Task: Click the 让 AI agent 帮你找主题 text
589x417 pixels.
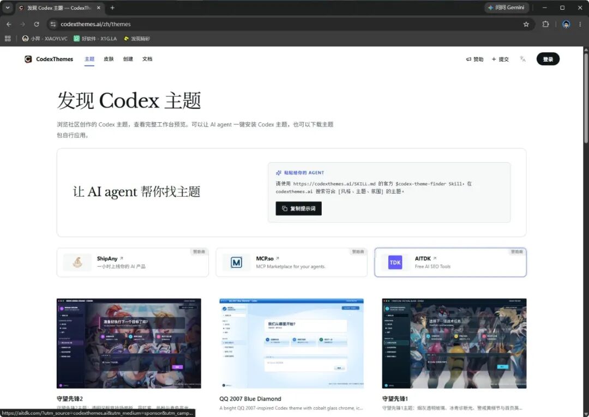Action: [x=136, y=191]
